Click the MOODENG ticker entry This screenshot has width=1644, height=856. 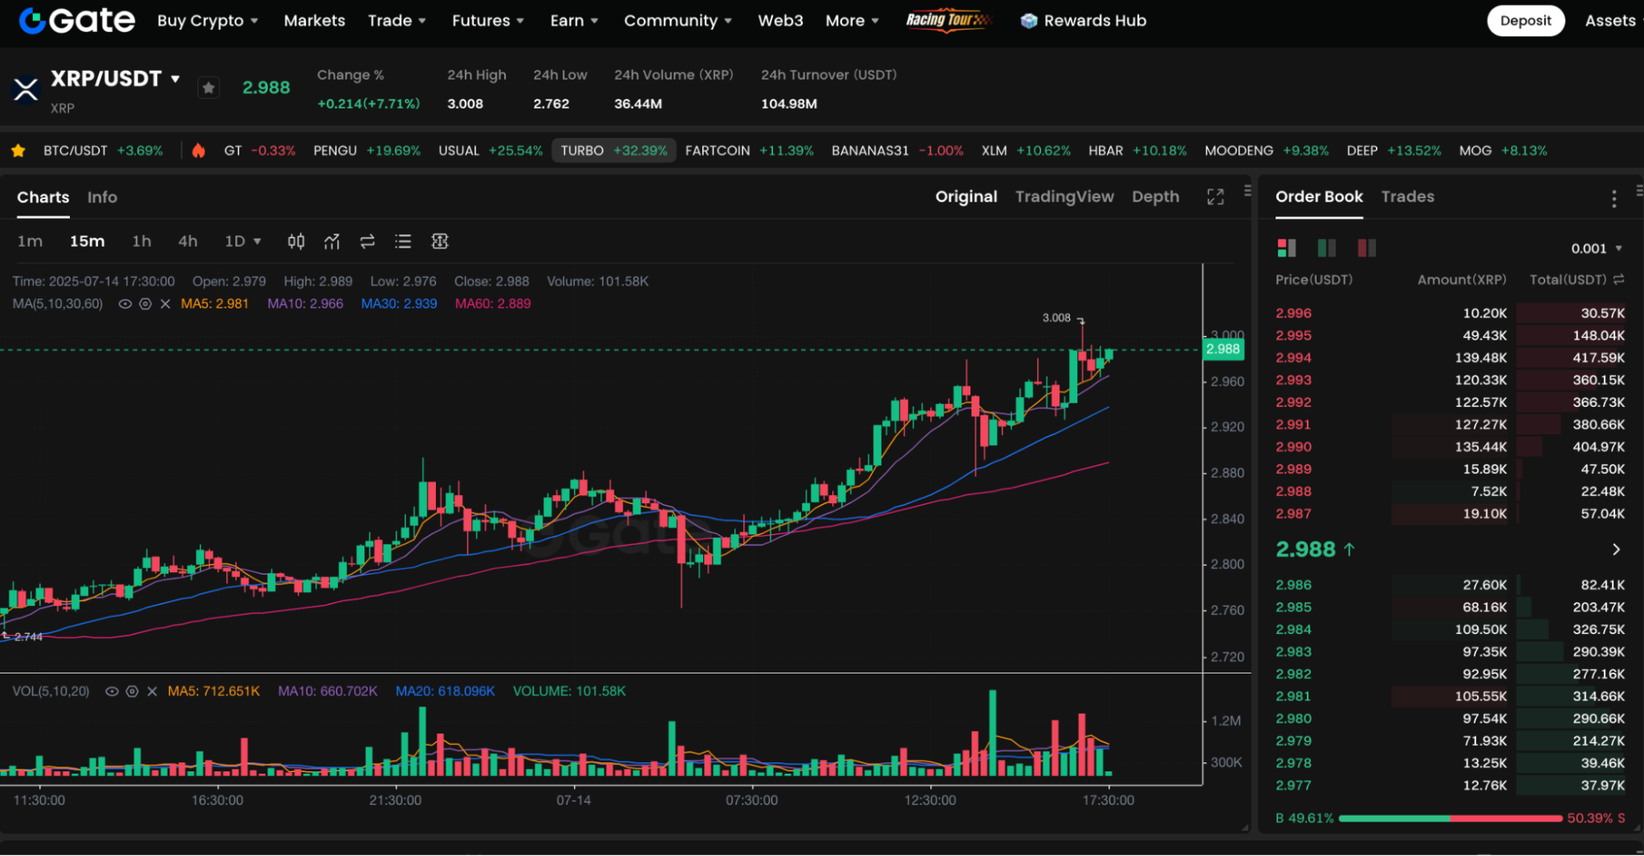pos(1267,150)
